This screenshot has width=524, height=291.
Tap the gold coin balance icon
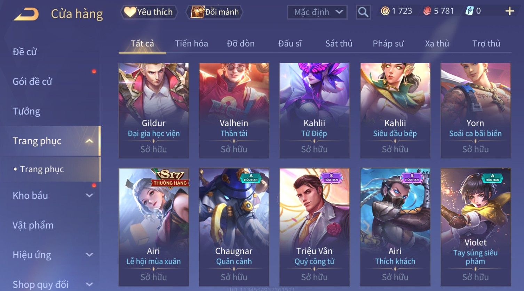tap(385, 11)
